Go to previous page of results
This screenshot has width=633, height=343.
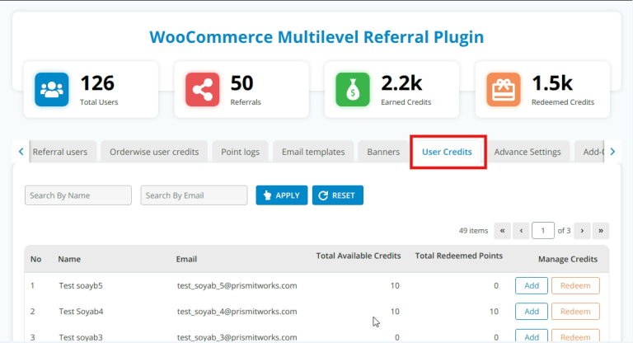pyautogui.click(x=521, y=231)
